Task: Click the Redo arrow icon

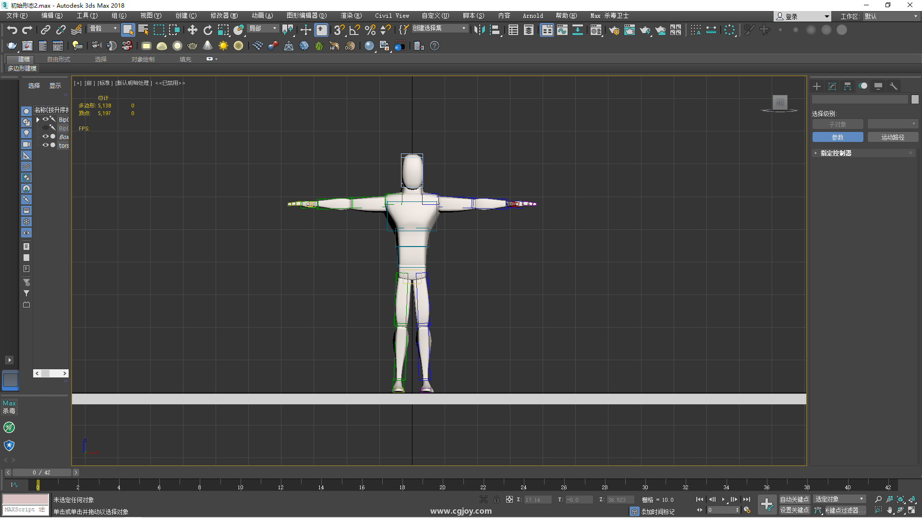Action: pos(27,30)
